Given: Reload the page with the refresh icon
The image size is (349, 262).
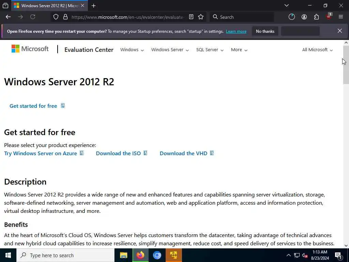Looking at the screenshot, I should 33,17.
